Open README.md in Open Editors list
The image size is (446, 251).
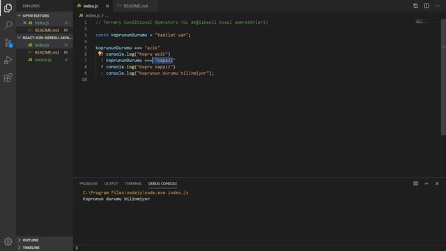[x=45, y=30]
